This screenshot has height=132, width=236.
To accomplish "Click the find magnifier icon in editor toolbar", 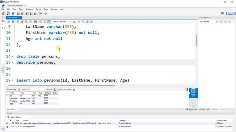I will tap(83, 22).
